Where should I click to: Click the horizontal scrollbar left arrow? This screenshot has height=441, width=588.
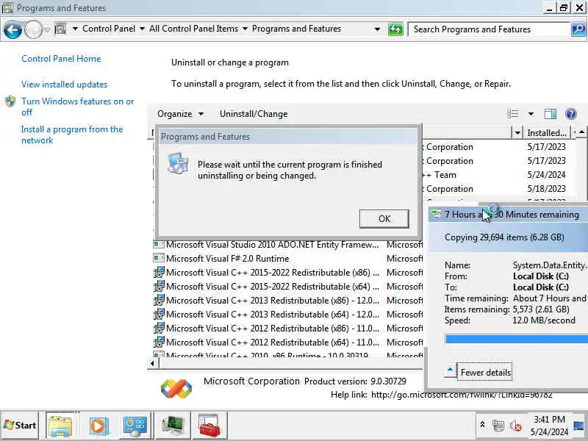[x=152, y=363]
